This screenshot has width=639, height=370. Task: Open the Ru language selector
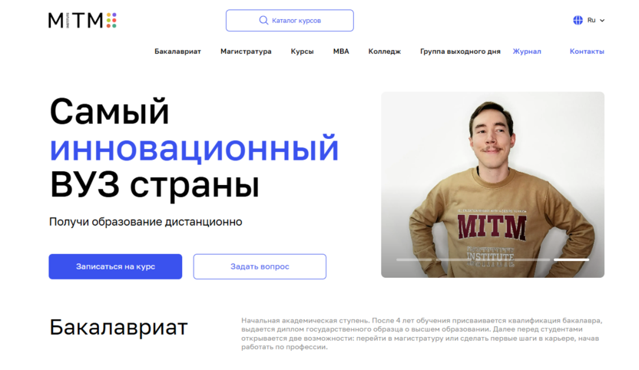click(591, 21)
